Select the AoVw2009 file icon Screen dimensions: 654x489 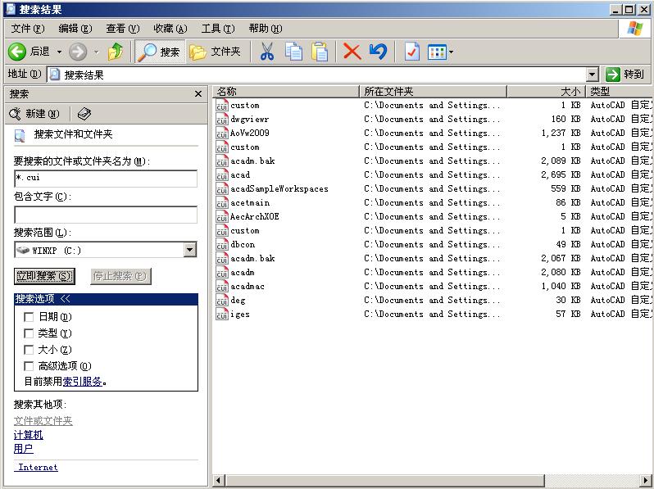[222, 133]
